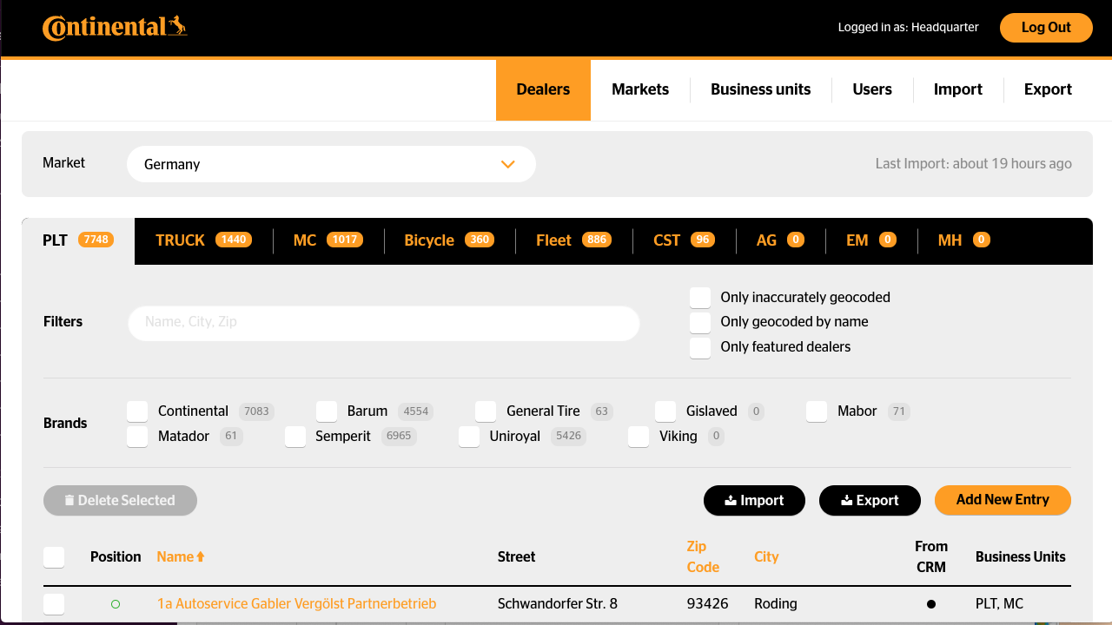
Task: Click the black Import button
Action: pos(754,500)
